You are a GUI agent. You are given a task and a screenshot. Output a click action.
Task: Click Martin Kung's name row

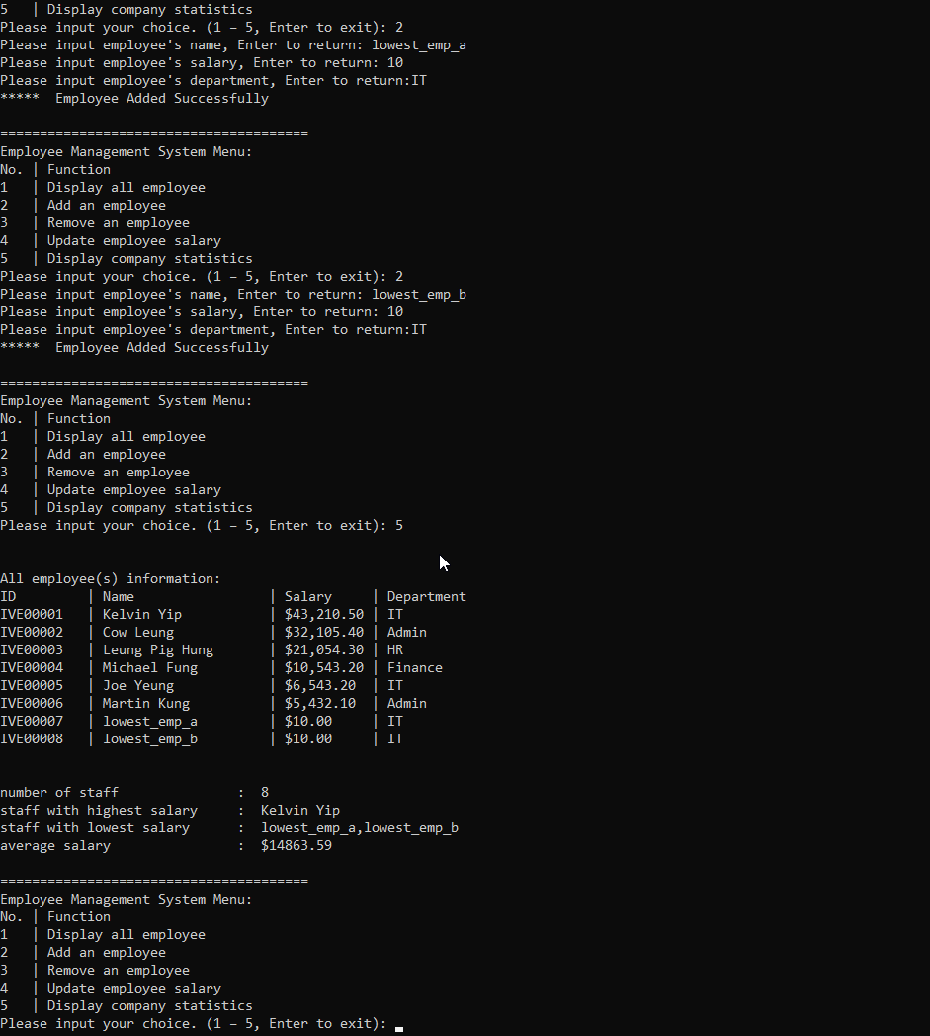[146, 704]
